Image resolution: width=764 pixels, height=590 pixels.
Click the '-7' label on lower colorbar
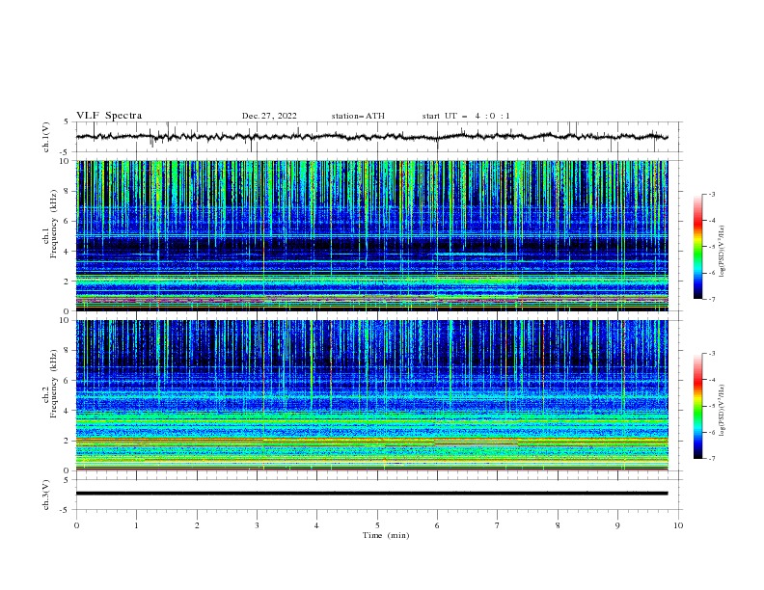click(711, 459)
